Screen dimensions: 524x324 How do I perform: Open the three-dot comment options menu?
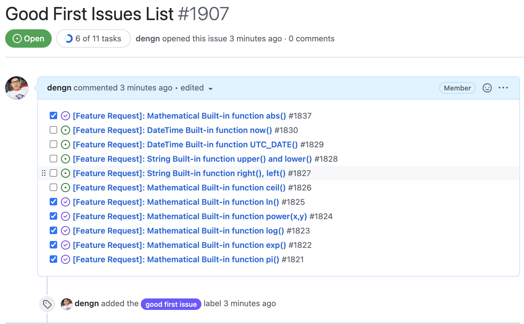[x=503, y=88]
